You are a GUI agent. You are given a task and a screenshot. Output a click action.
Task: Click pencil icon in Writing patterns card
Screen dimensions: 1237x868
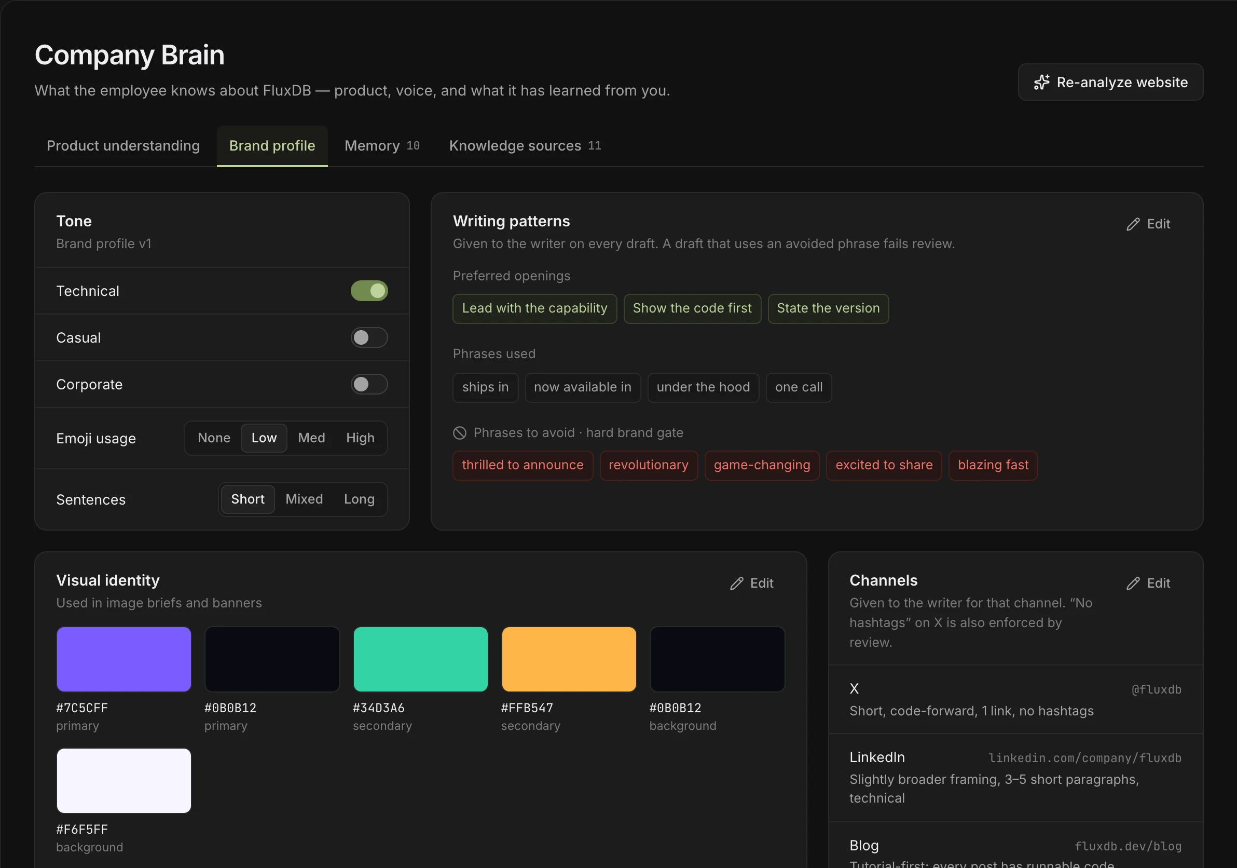click(1133, 224)
